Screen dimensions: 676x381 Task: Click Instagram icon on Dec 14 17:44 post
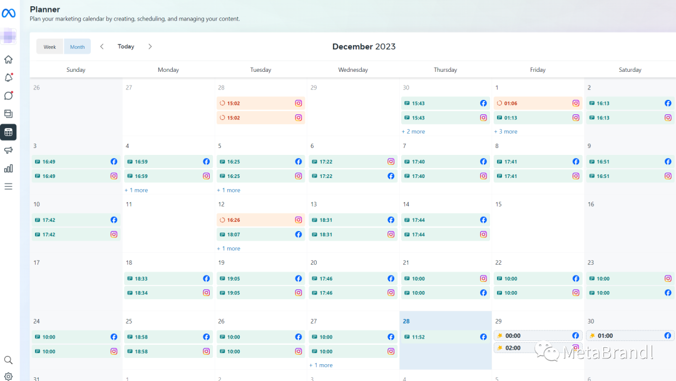[483, 234]
